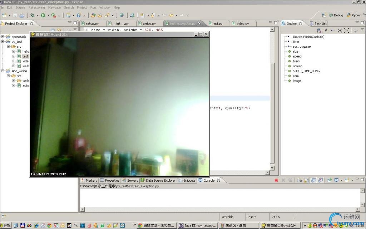Open the New file dropdown arrow
This screenshot has height=229, width=366.
(9, 15)
